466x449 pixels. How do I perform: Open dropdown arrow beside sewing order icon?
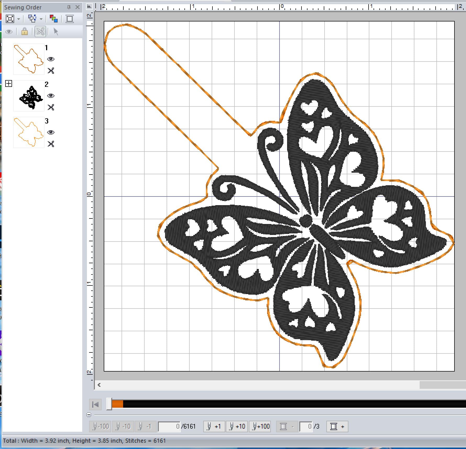(x=41, y=19)
